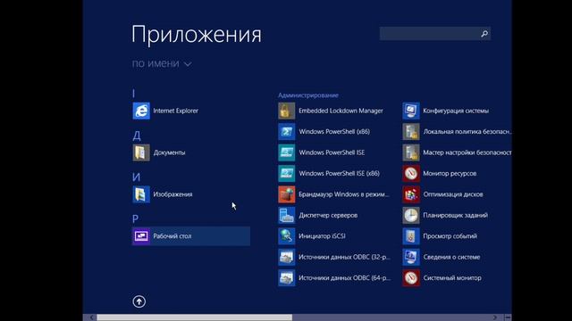Select the letter 'I' group header
Viewport: 572px width, 321px height.
[x=134, y=94]
